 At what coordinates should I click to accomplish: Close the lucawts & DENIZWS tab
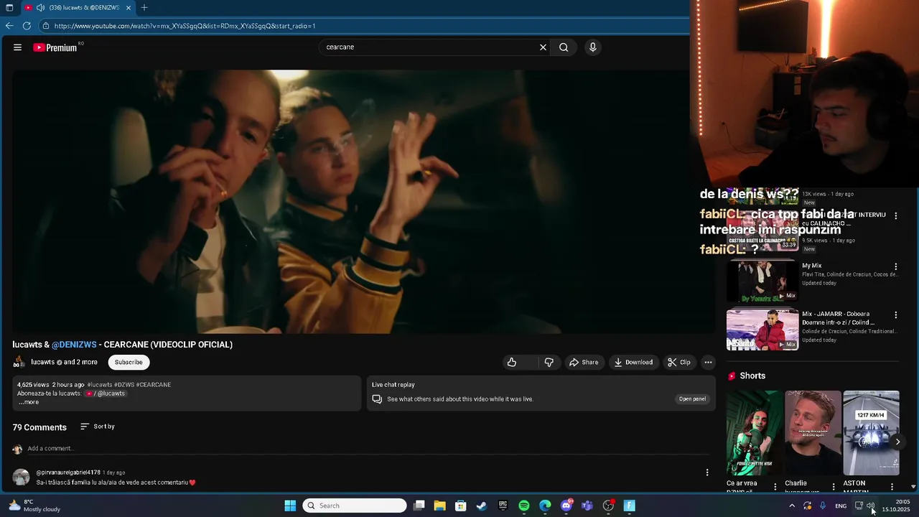[x=129, y=8]
